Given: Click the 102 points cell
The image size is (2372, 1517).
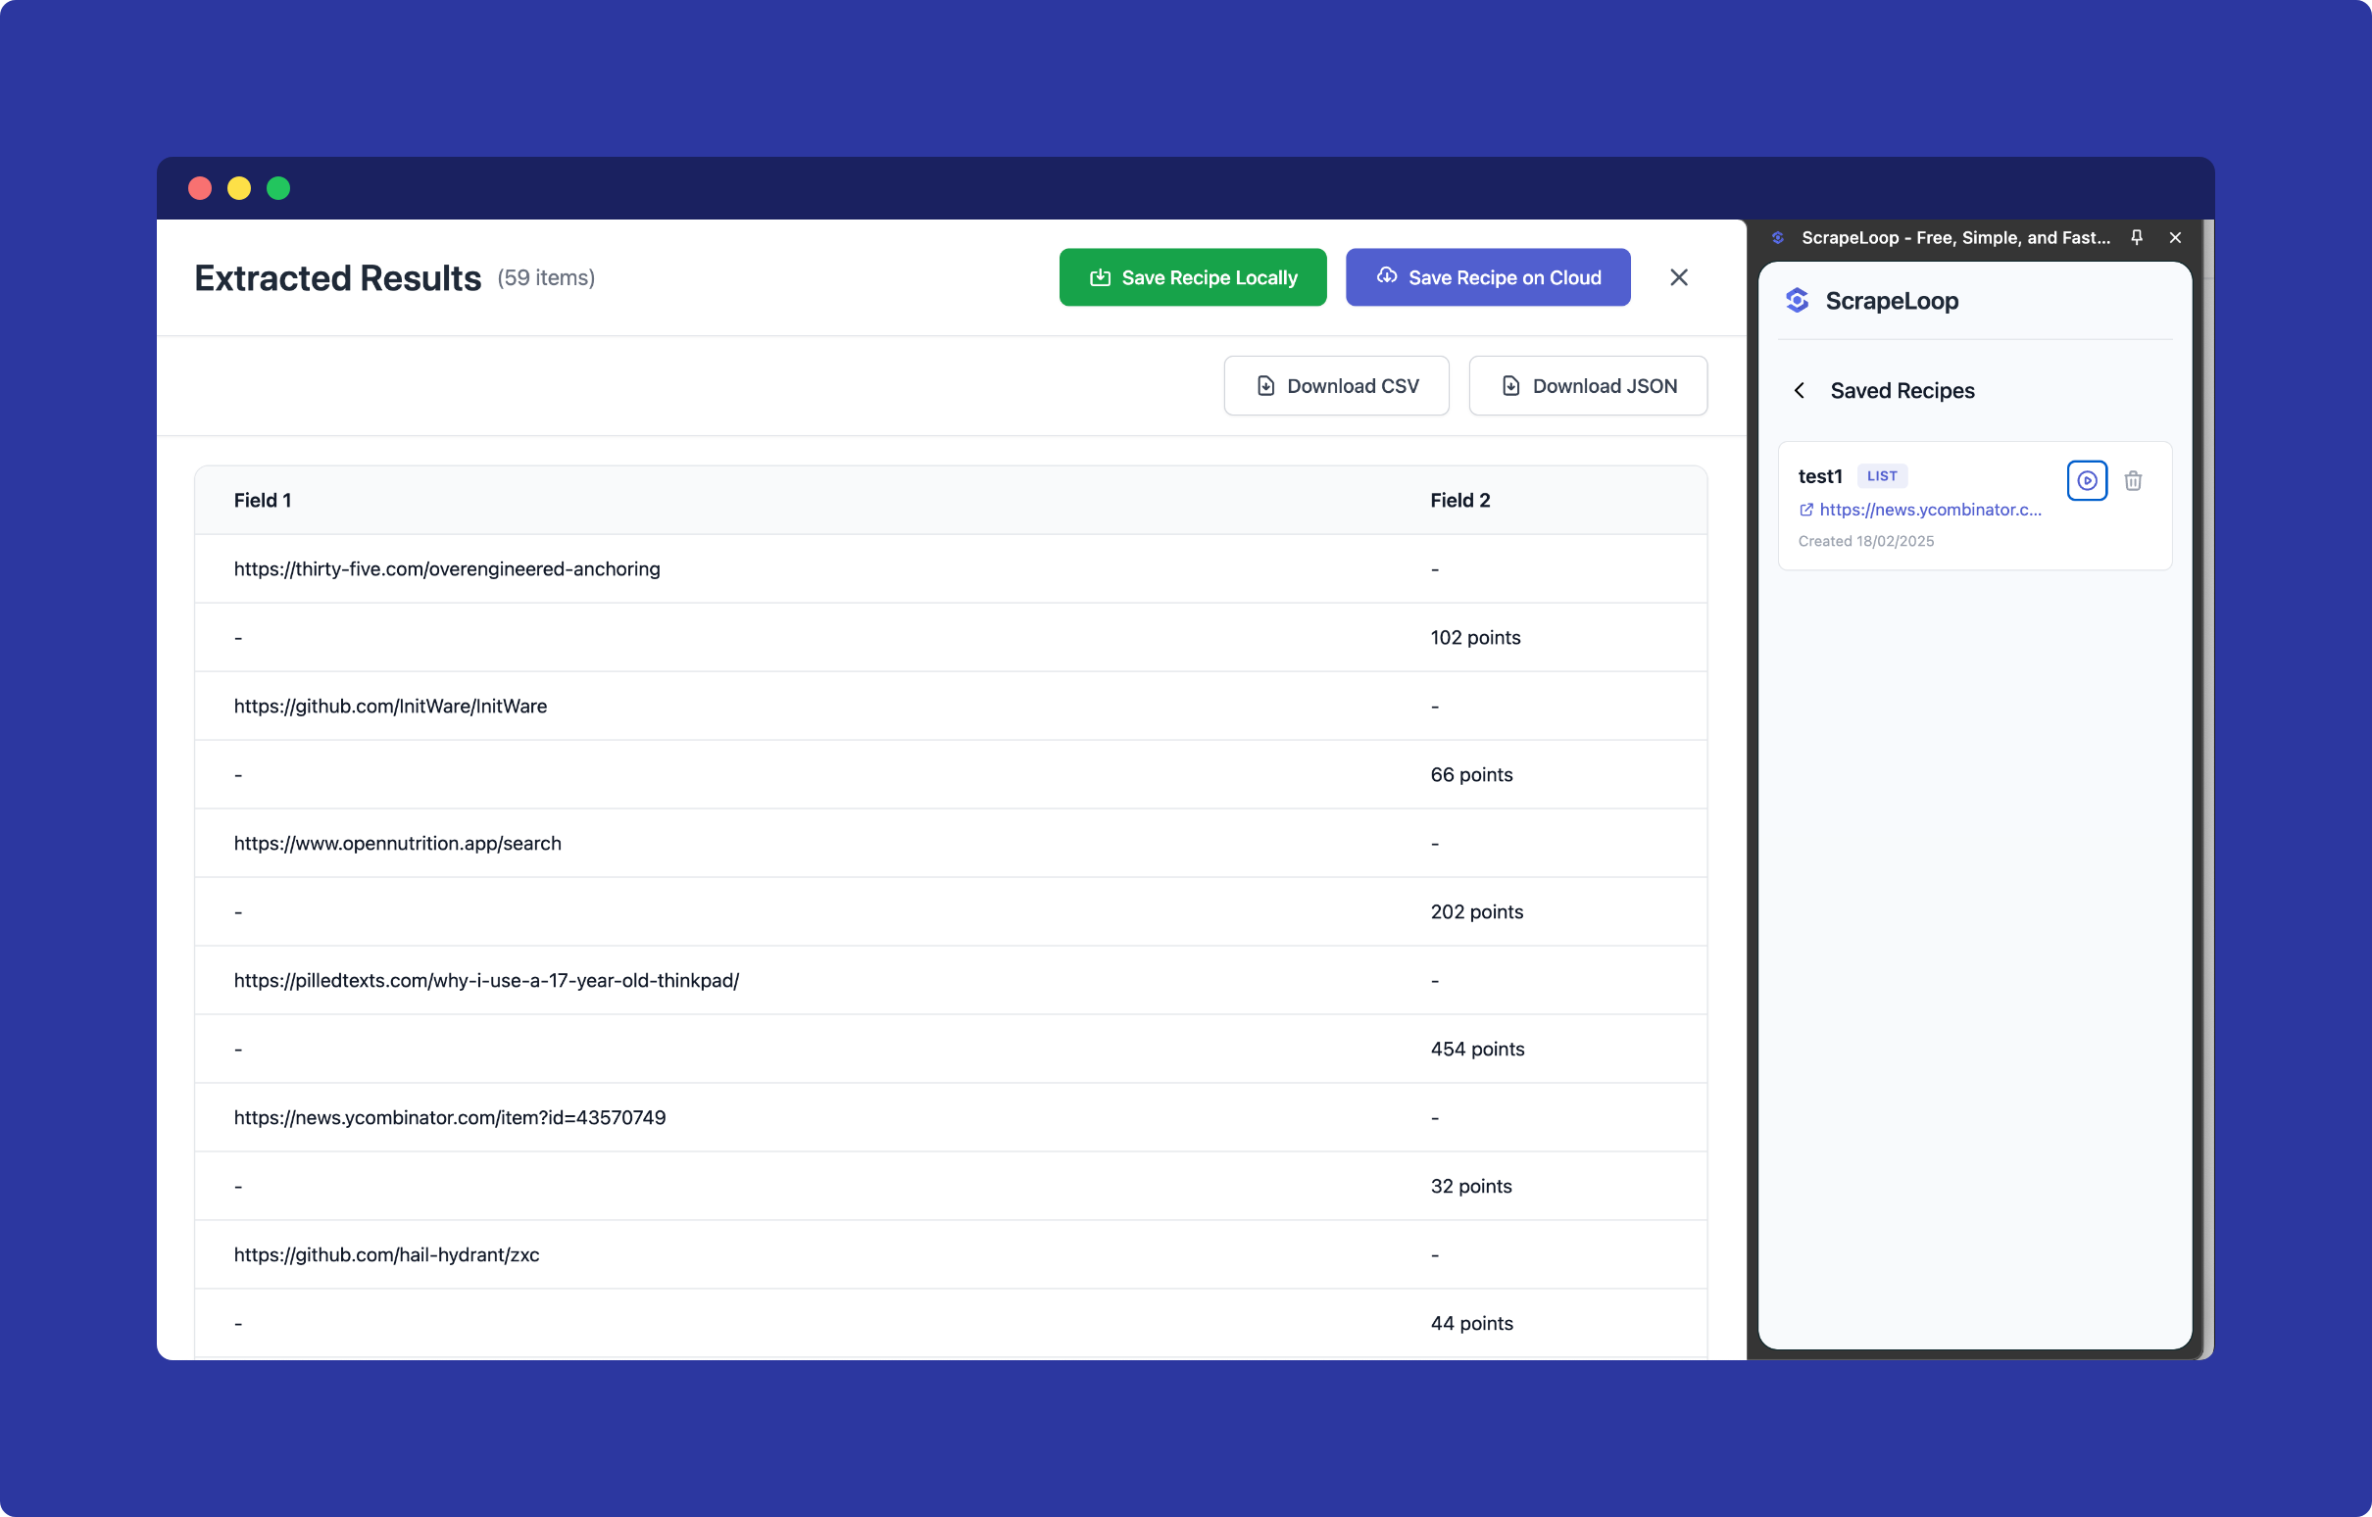Looking at the screenshot, I should (1474, 637).
